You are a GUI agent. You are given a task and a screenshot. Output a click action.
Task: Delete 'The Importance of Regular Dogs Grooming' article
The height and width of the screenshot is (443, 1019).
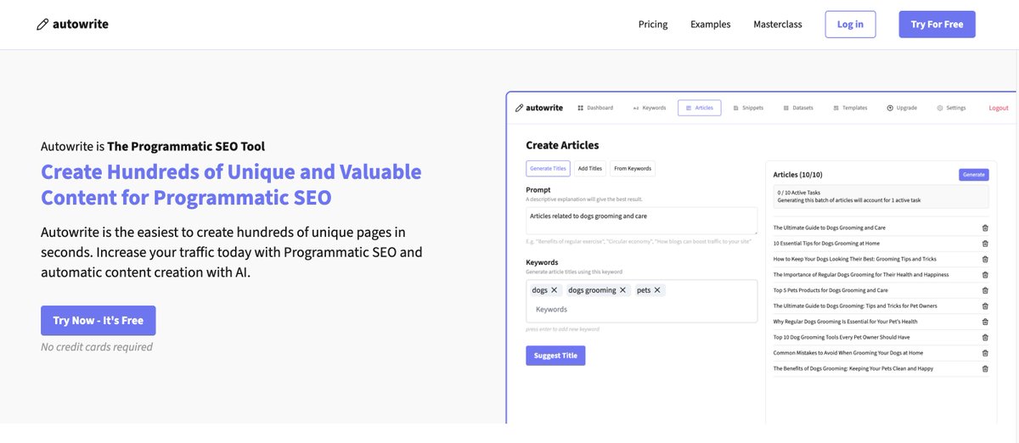point(985,275)
